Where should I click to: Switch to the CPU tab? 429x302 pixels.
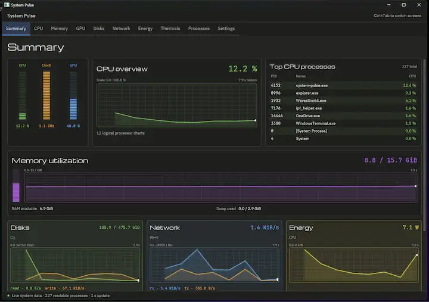click(38, 29)
